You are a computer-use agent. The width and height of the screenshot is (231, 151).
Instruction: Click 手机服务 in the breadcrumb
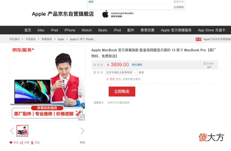tap(31, 39)
